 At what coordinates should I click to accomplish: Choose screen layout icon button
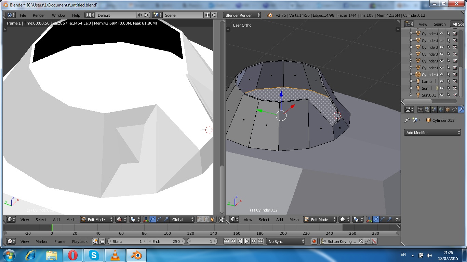90,15
